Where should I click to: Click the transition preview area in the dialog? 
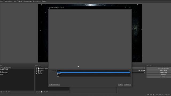(90, 39)
